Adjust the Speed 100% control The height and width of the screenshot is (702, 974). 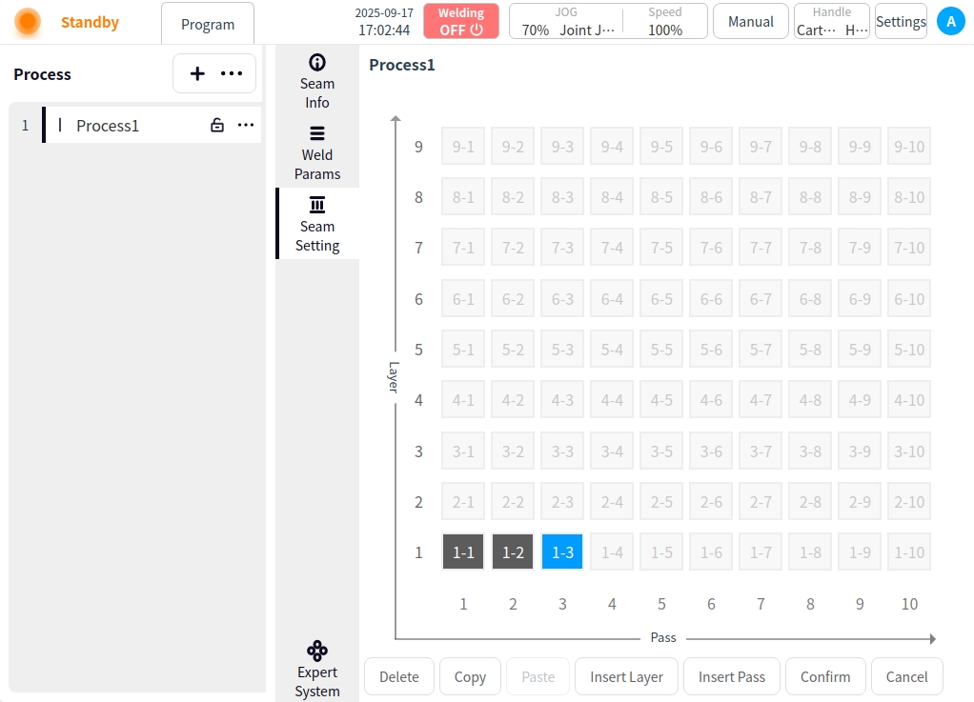point(664,21)
